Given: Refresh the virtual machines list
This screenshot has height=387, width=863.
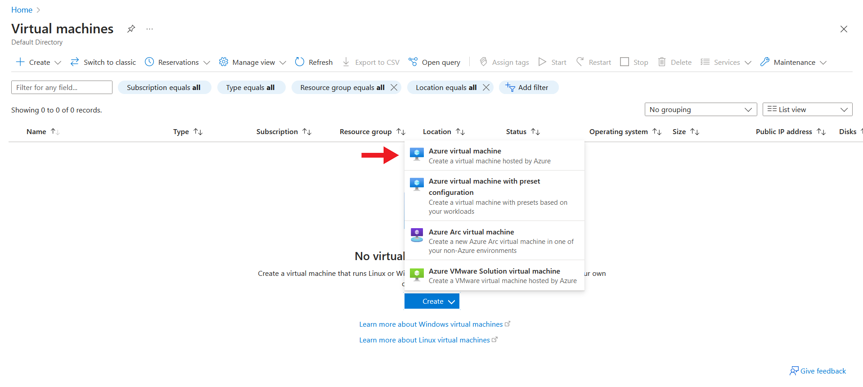Looking at the screenshot, I should [314, 62].
